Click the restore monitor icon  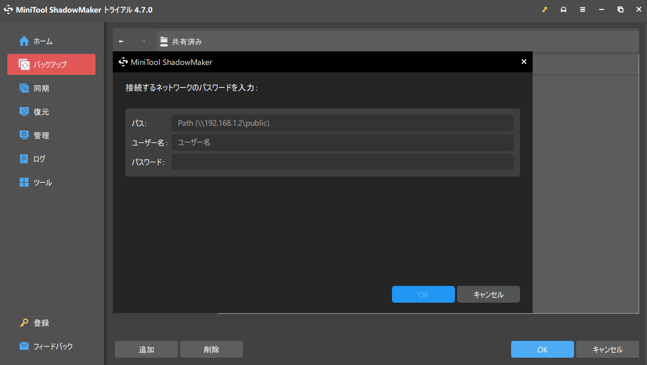click(24, 112)
